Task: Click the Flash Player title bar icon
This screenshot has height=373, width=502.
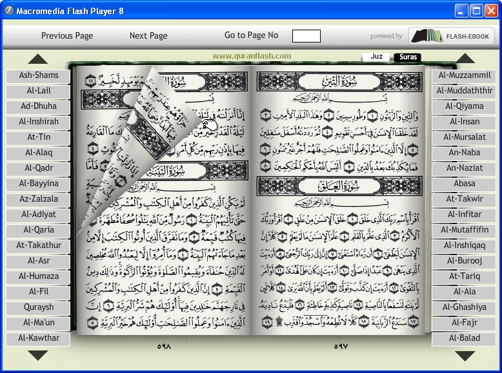Action: 8,10
